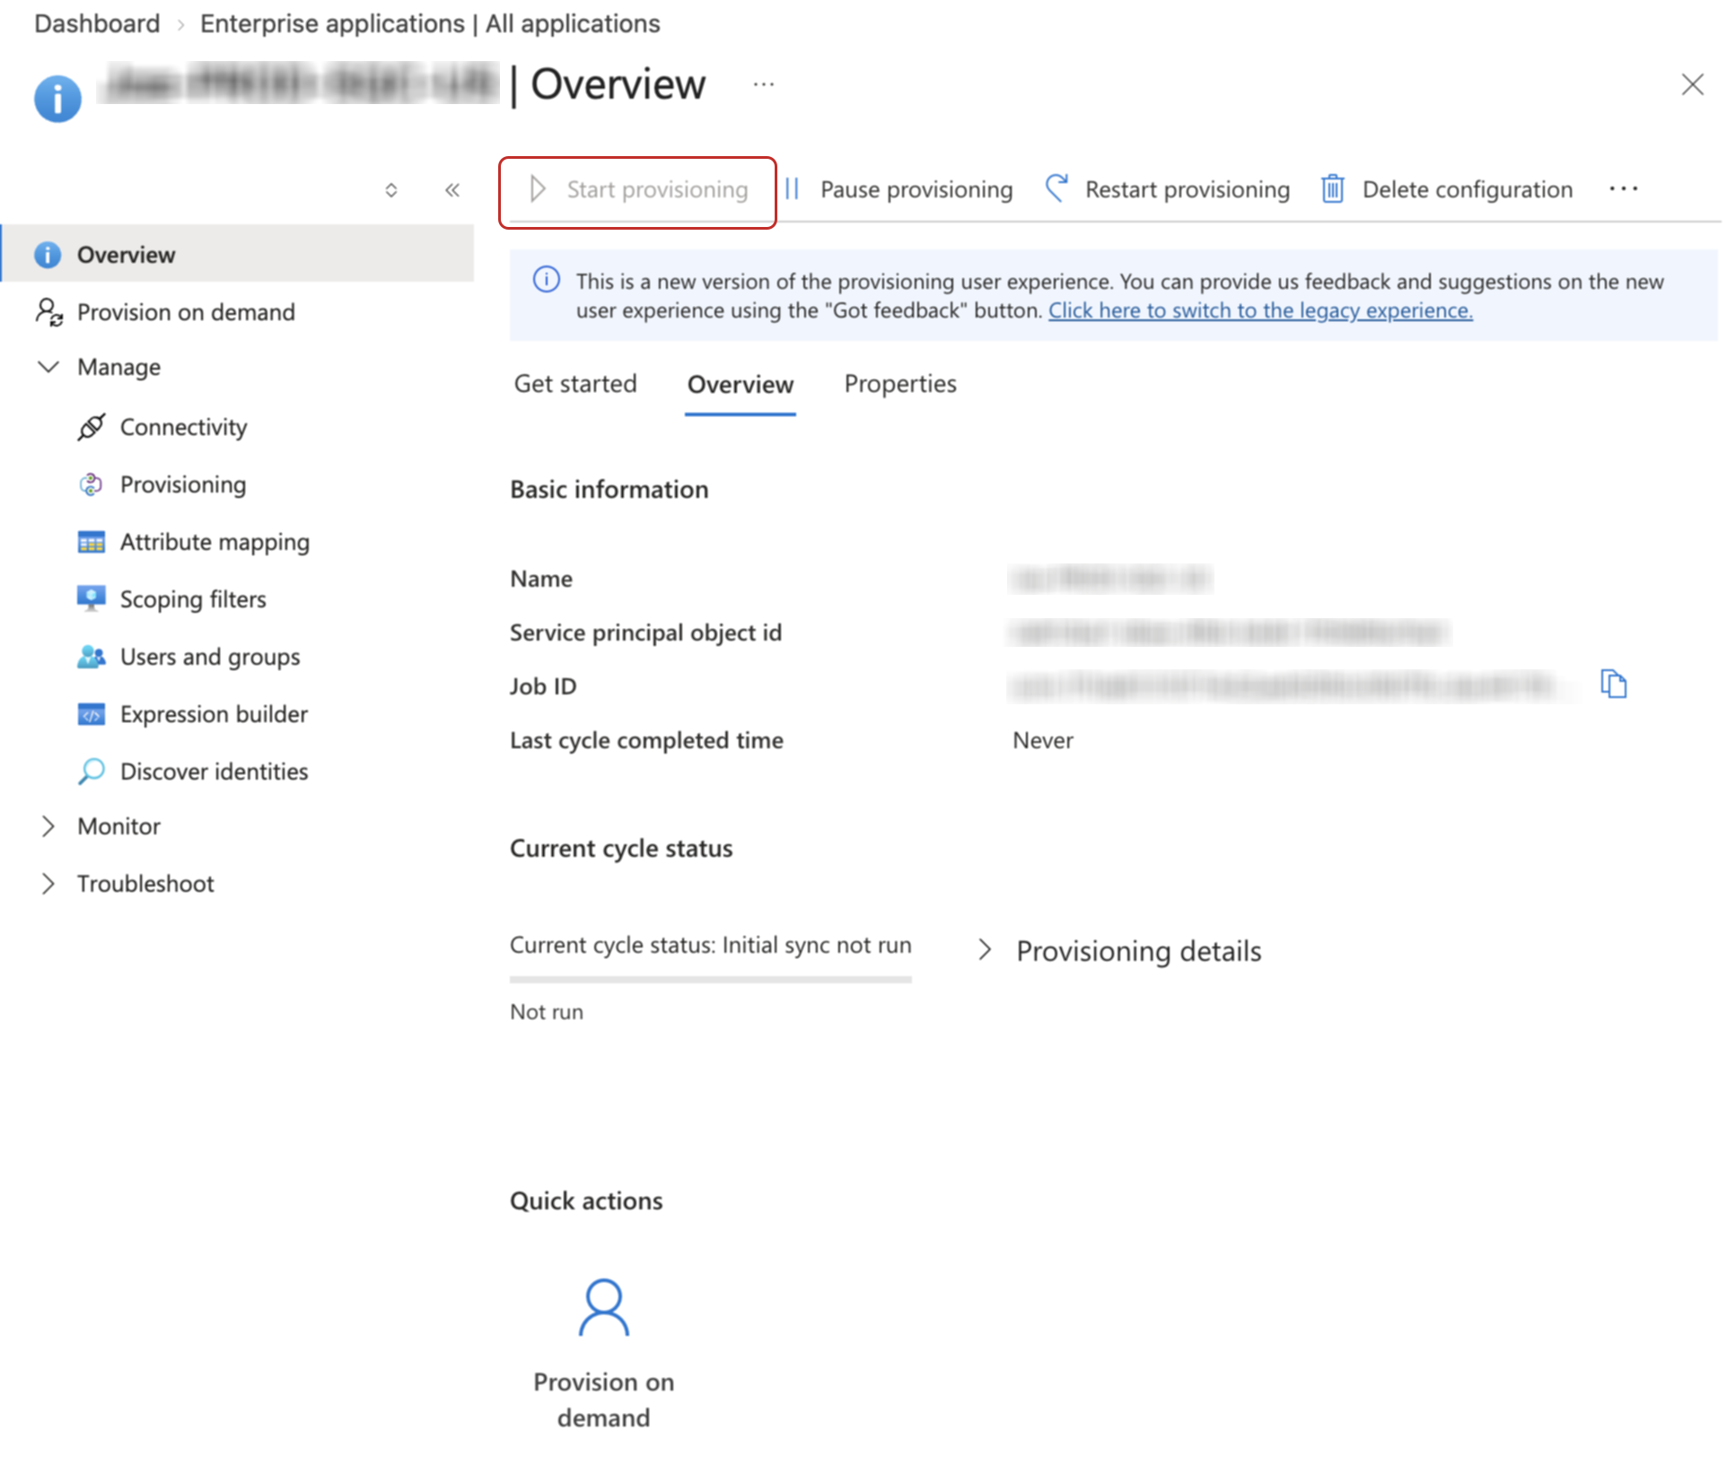Viewport: 1736px width, 1457px height.
Task: Open toolbar more options ellipsis
Action: 1623,188
